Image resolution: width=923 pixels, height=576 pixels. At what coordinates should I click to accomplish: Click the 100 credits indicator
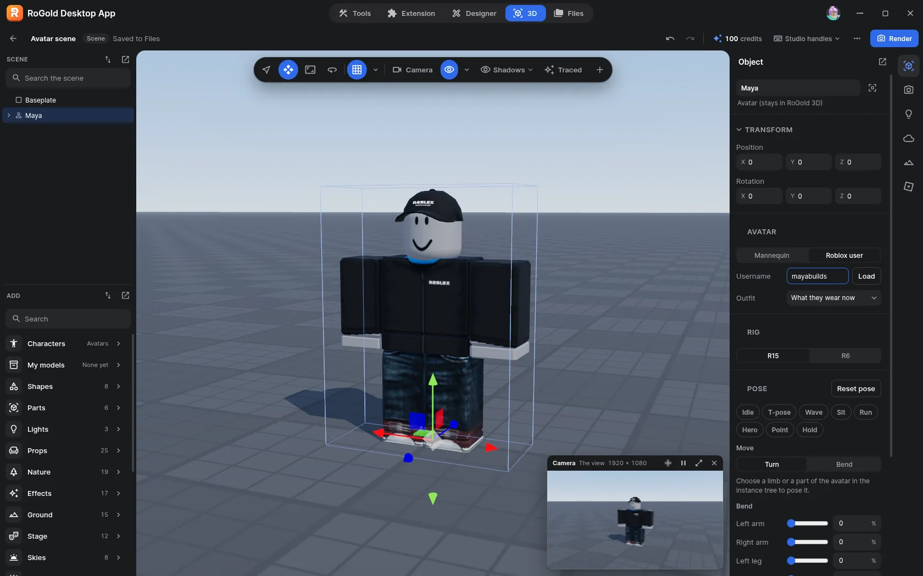click(737, 38)
